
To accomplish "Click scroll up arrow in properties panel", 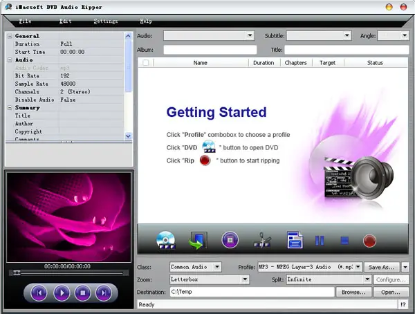I will (128, 36).
